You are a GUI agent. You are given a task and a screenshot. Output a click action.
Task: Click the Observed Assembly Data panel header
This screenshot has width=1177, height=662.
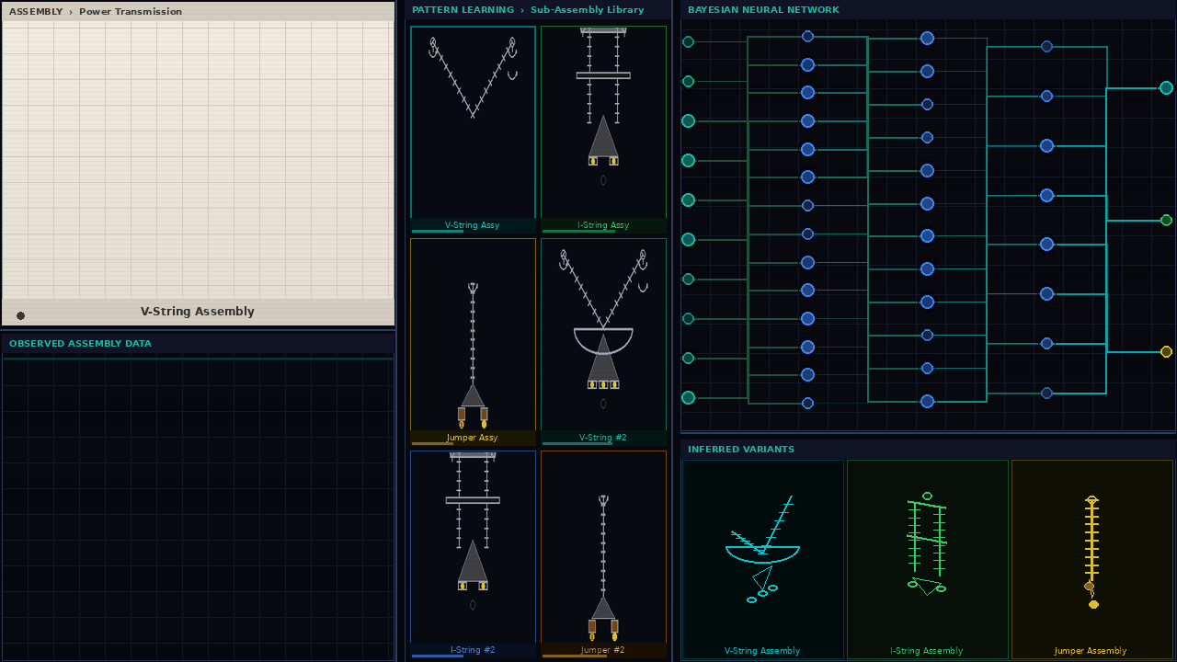pyautogui.click(x=80, y=344)
